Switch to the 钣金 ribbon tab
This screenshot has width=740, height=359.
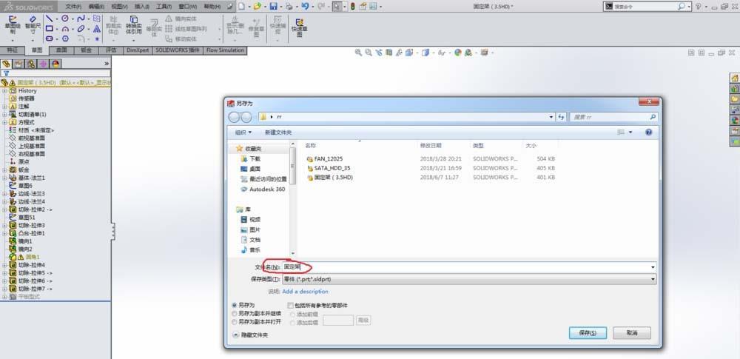click(87, 50)
